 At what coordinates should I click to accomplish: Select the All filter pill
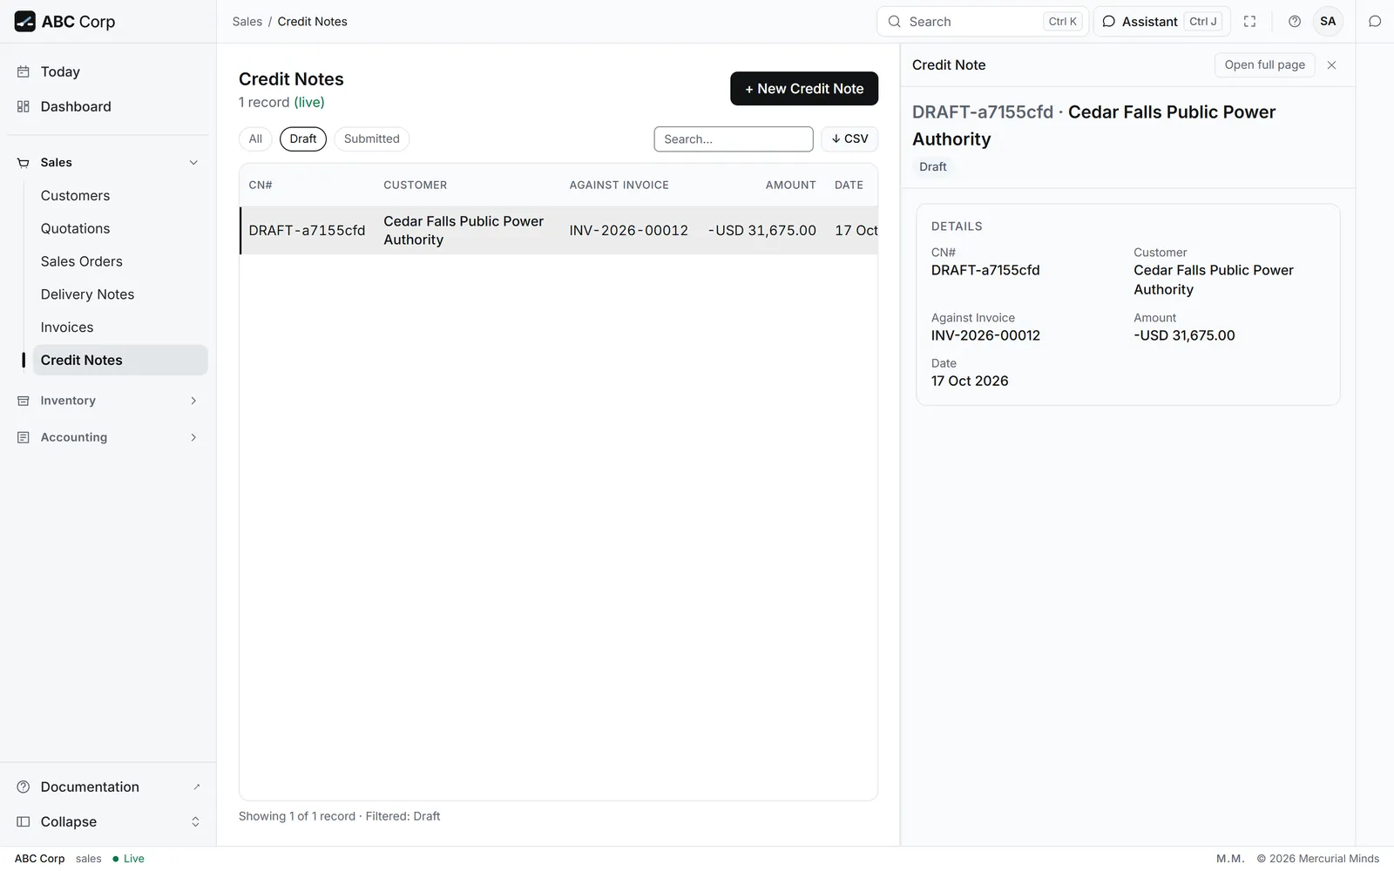[x=255, y=138]
